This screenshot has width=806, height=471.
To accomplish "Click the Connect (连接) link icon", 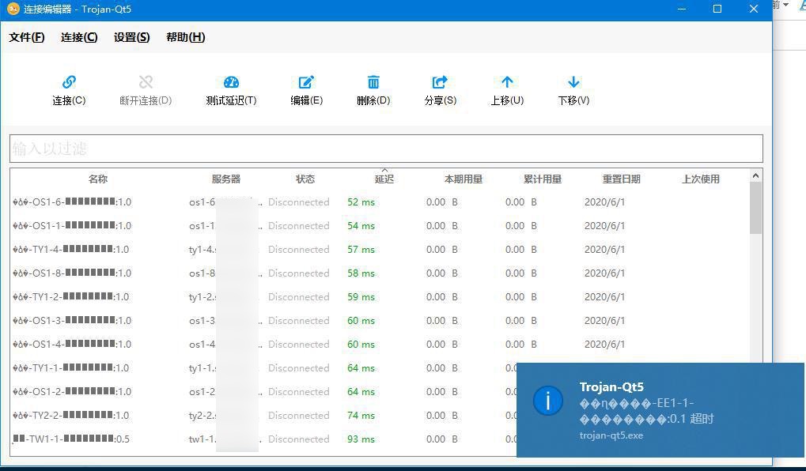I will coord(69,82).
